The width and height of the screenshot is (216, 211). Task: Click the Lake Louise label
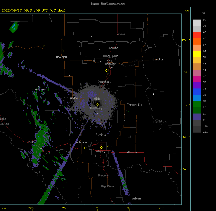pos(5,121)
